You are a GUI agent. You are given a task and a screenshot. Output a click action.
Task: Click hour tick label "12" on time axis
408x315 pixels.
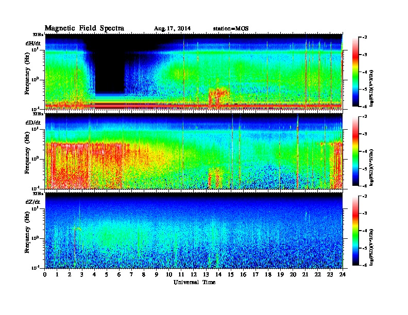tap(193, 274)
